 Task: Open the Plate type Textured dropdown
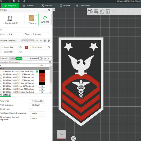(x=37, y=101)
